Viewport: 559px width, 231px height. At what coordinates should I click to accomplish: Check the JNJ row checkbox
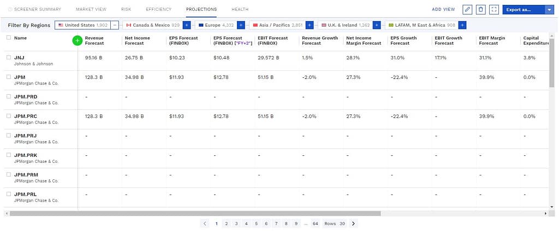(x=9, y=57)
